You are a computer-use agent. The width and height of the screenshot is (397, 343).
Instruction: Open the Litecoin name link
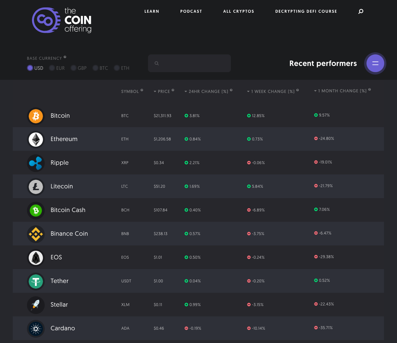[62, 186]
